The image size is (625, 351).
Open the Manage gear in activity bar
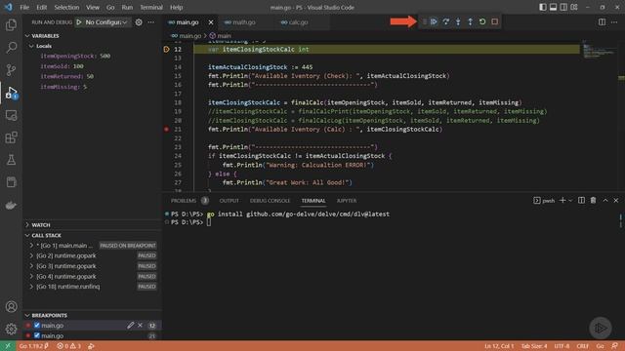click(11, 329)
